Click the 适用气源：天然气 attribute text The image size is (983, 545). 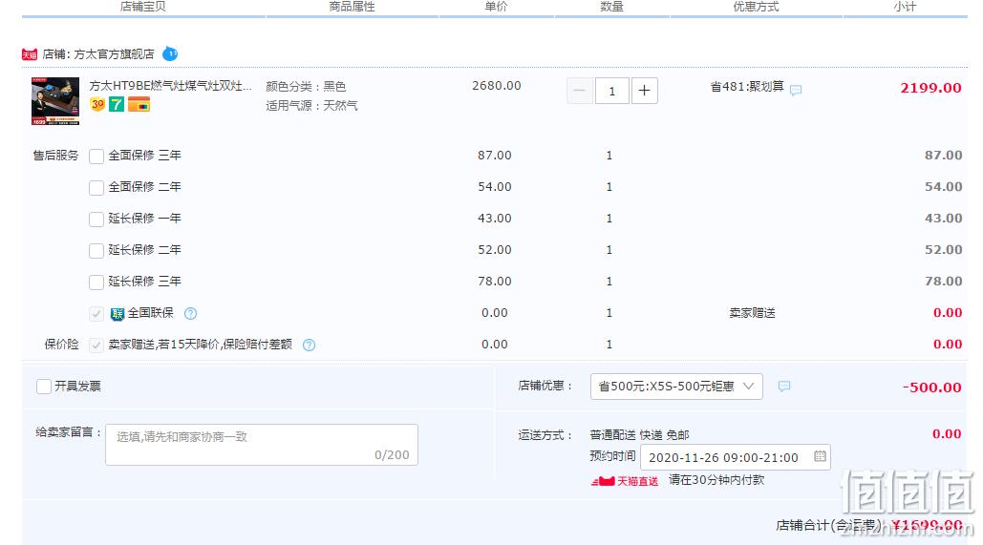tap(311, 105)
